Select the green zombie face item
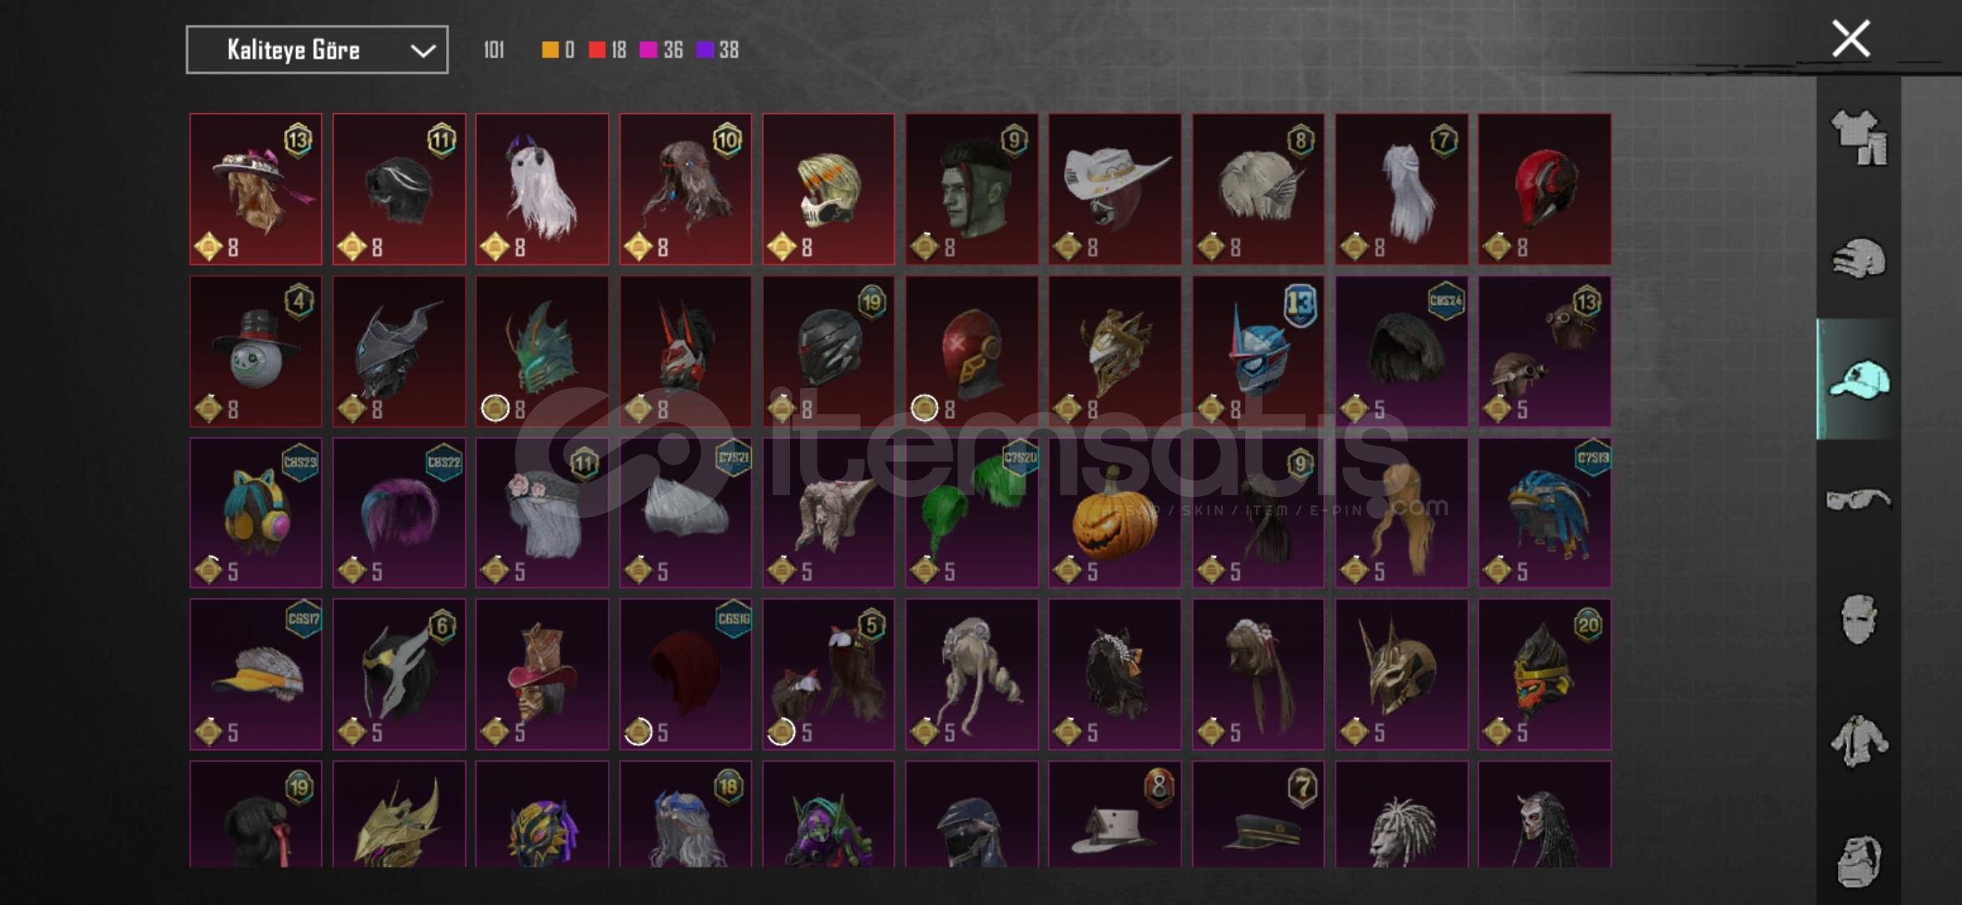Image resolution: width=1962 pixels, height=905 pixels. coord(972,189)
